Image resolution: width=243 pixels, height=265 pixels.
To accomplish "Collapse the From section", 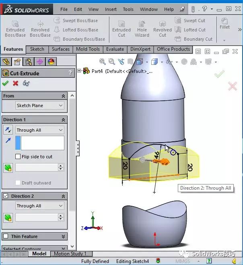I will [63, 96].
